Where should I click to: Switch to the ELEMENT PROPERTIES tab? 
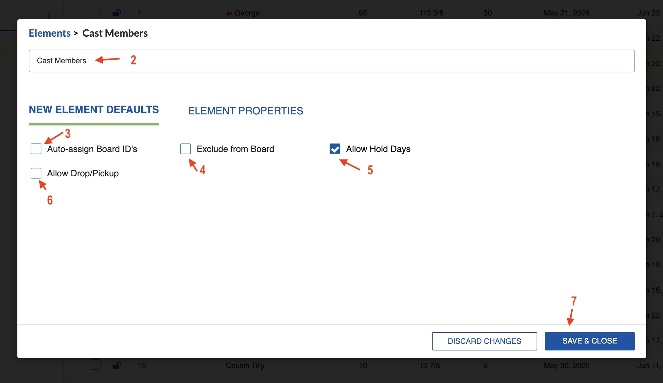click(x=246, y=111)
